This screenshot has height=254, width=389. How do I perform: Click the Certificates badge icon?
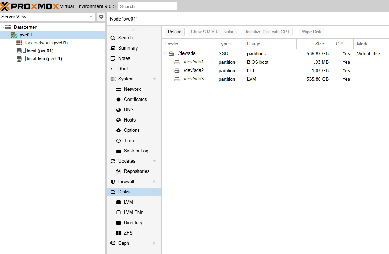pos(119,100)
